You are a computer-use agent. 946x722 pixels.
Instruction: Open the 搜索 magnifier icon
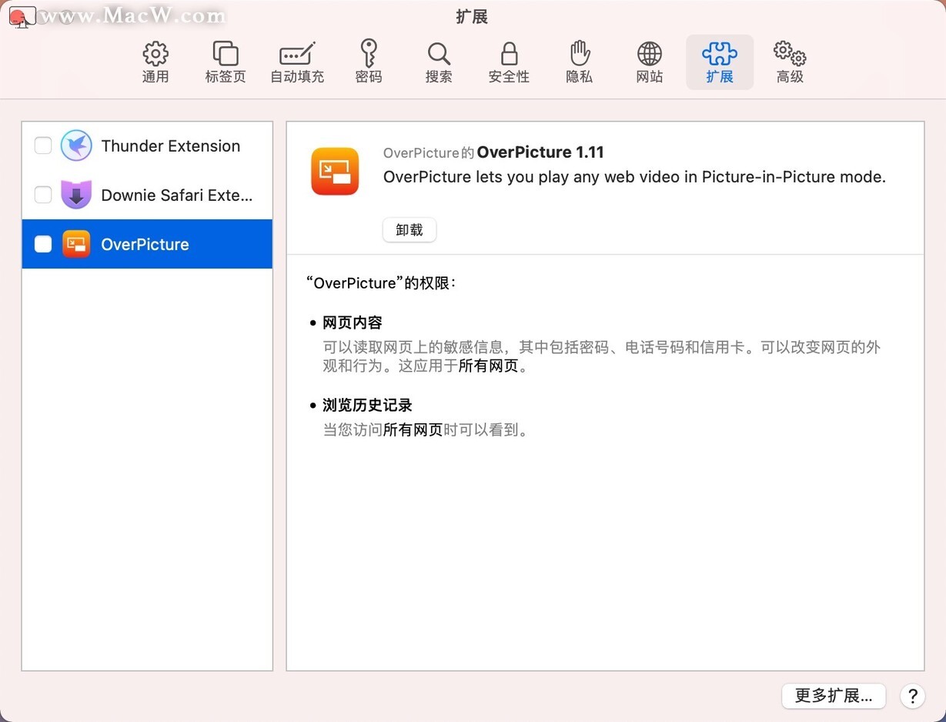(439, 54)
